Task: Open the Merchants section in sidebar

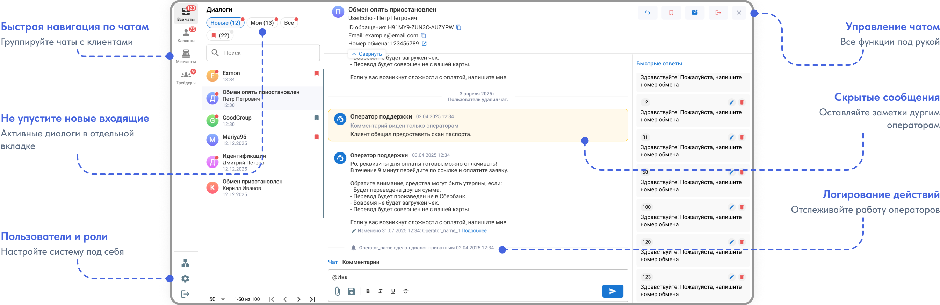Action: click(186, 56)
